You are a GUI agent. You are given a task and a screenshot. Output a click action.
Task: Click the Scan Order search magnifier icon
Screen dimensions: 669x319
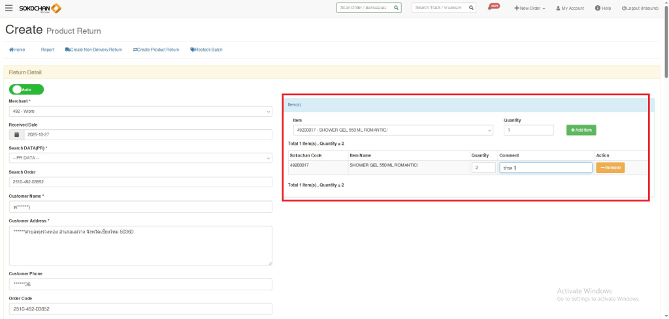397,8
